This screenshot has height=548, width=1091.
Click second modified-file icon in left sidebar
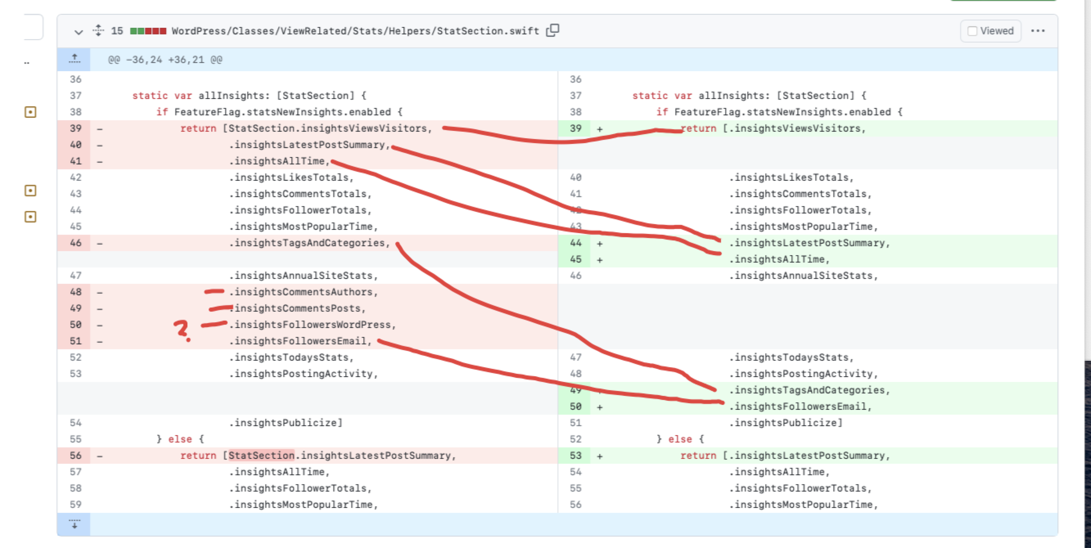(x=31, y=191)
